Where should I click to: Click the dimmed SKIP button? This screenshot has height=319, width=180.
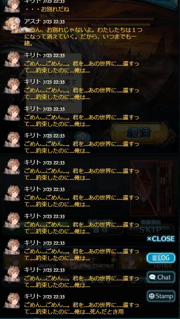coord(151,230)
